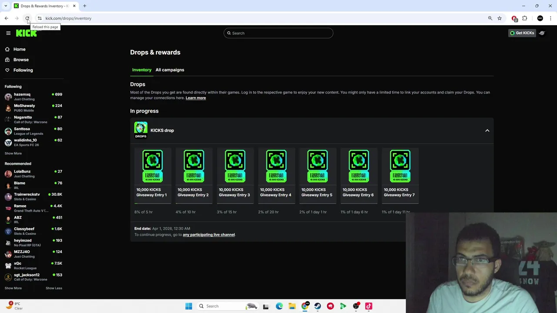Switch to All campaigns tab
557x313 pixels.
point(170,70)
